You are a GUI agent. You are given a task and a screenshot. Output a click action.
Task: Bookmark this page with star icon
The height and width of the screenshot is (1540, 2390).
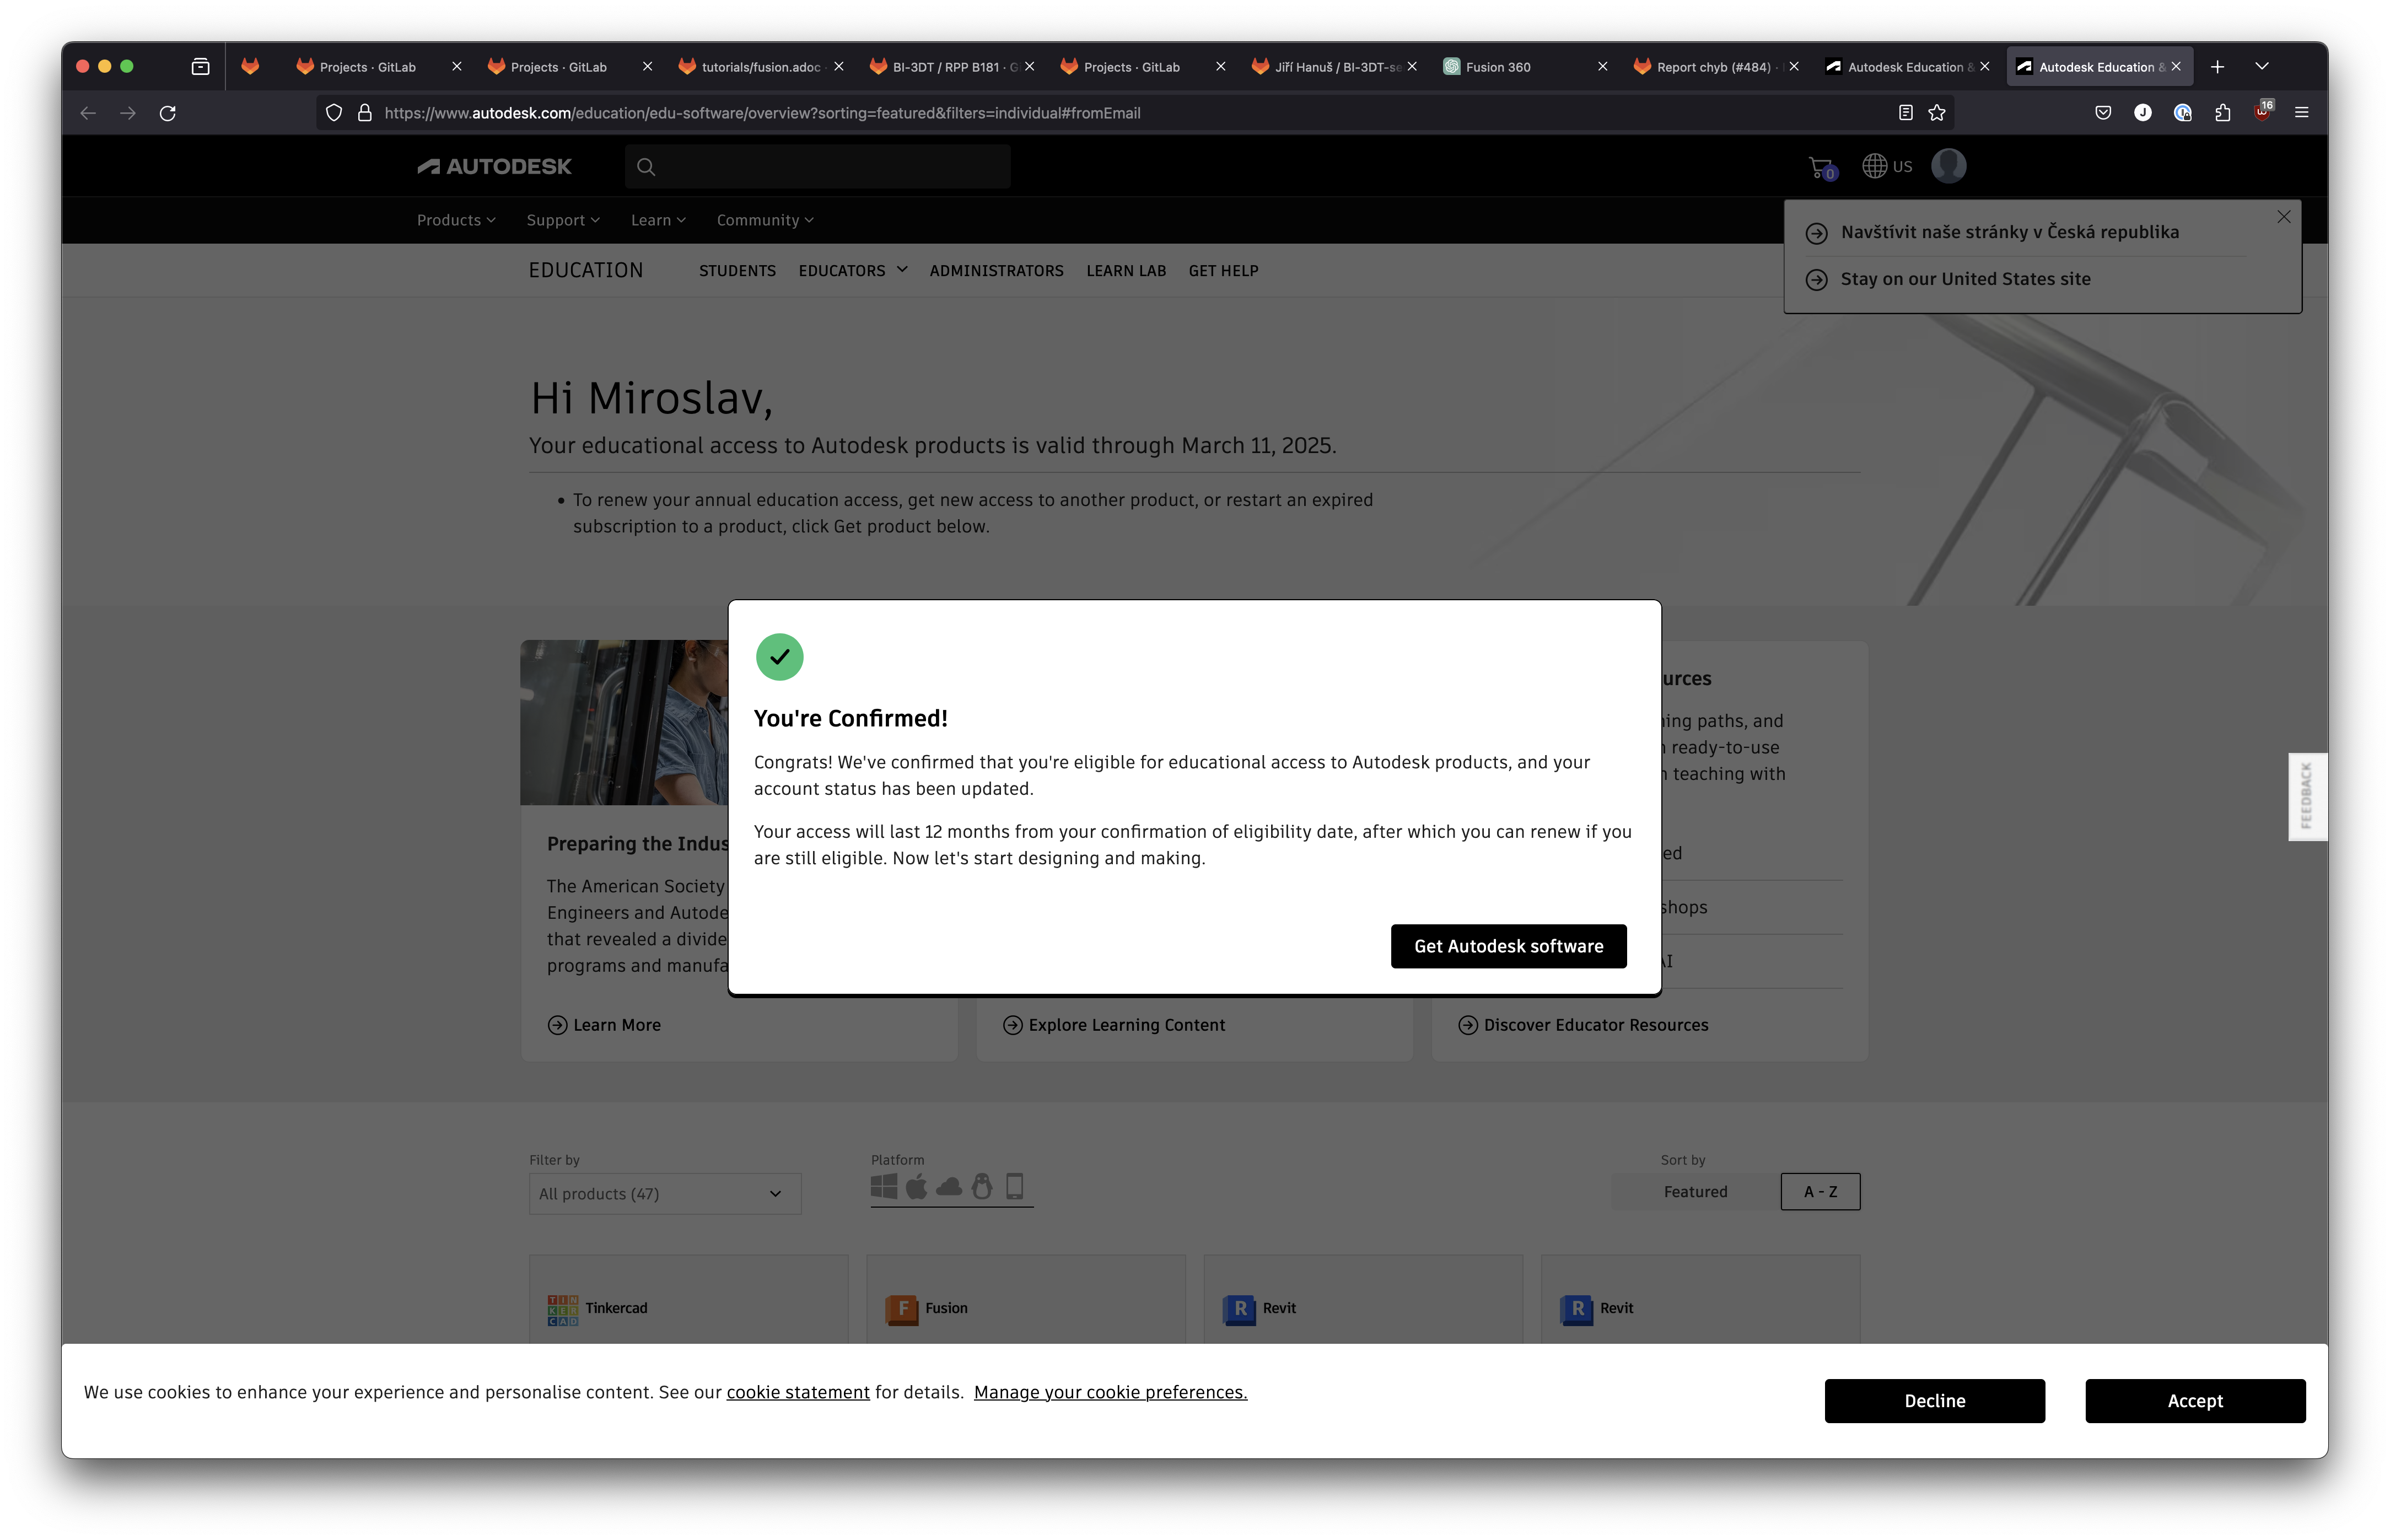[1937, 113]
